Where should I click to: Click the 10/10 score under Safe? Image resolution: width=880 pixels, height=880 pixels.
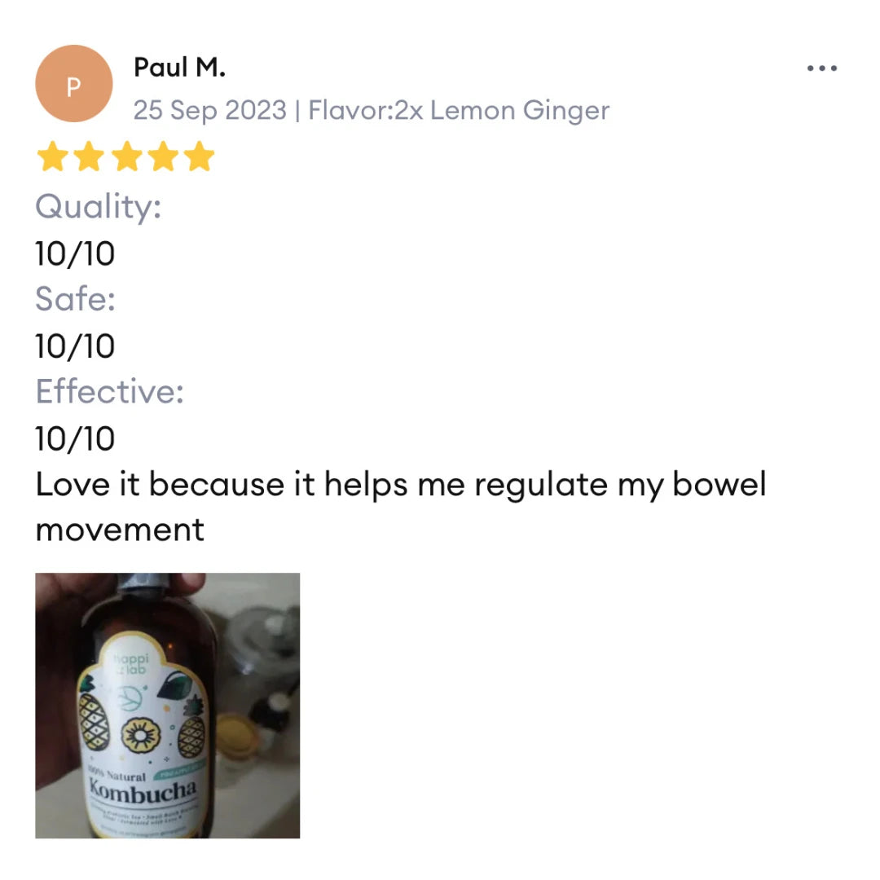point(75,346)
